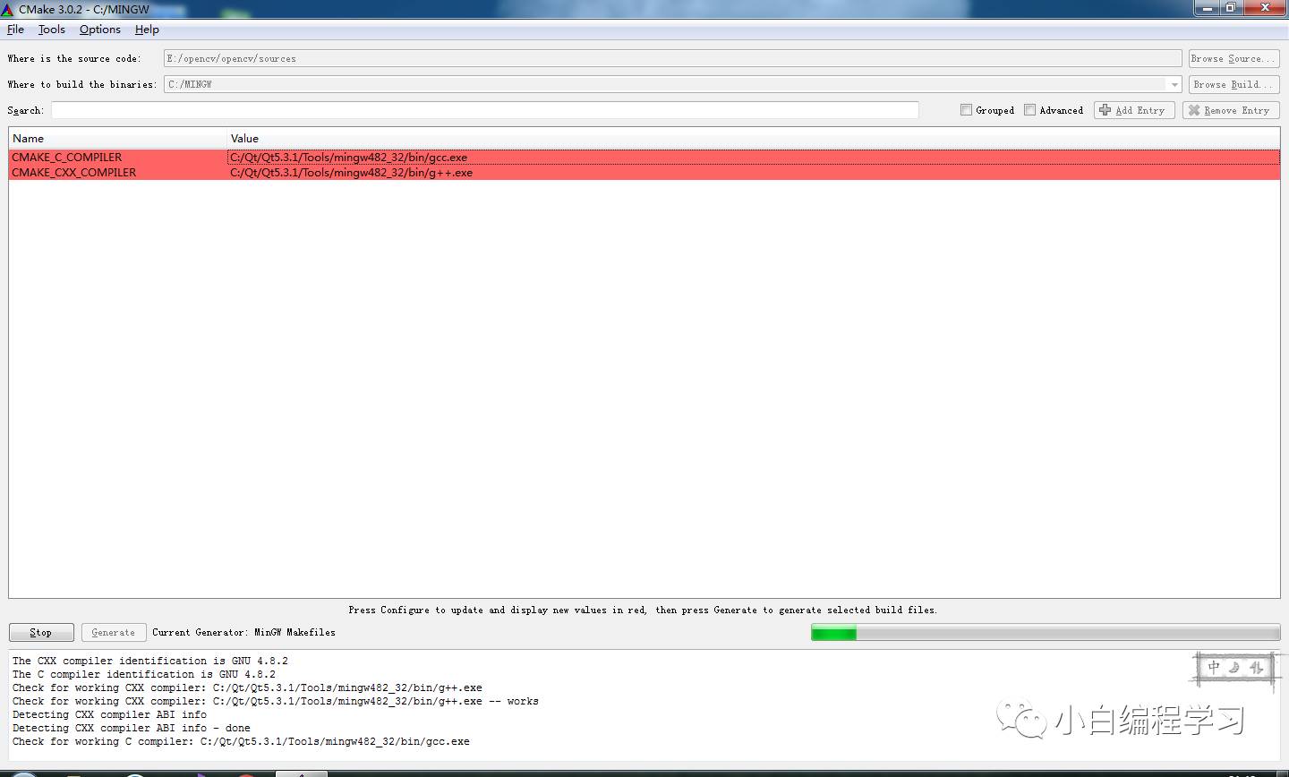Click log line 'The CXX compiler identification is GNU 4.8.2'
Screen dimensions: 1289x777
point(150,661)
